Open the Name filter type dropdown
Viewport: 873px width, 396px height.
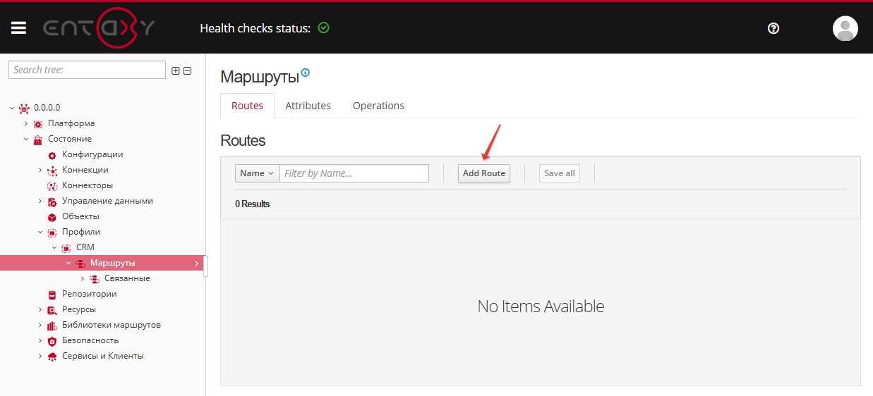[x=257, y=173]
